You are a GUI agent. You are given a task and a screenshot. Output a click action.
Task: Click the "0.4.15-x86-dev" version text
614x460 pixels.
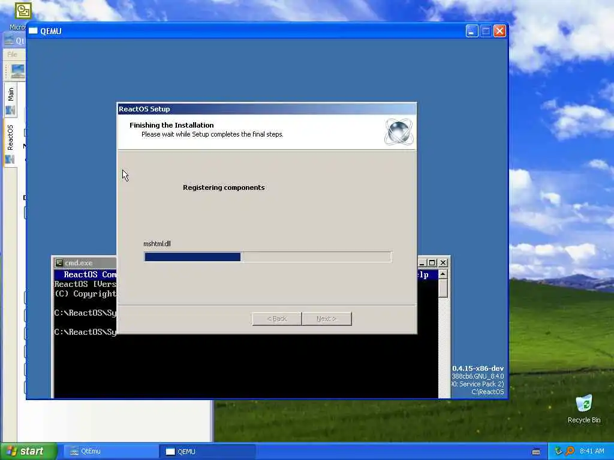click(x=478, y=368)
